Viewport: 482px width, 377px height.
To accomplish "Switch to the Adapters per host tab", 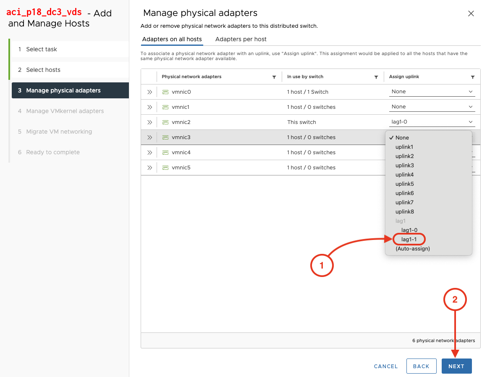I will point(241,39).
